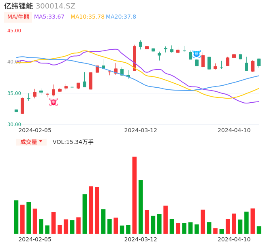Click the red dropdown arrow beside 成交量

41,142
